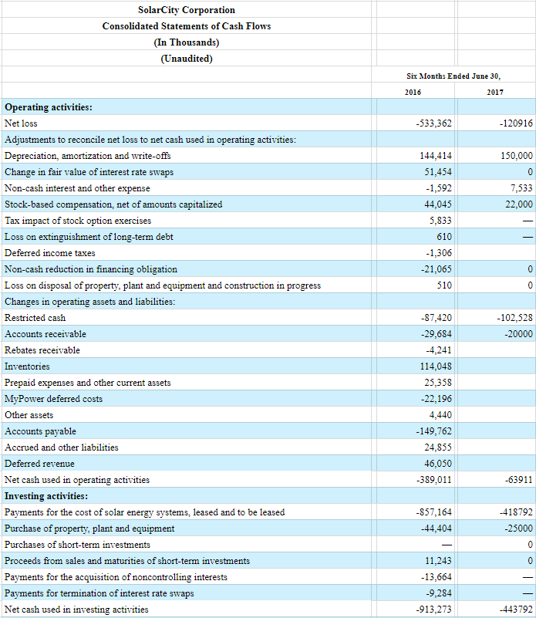Select the 2017 column header
This screenshot has width=536, height=618.
(494, 93)
